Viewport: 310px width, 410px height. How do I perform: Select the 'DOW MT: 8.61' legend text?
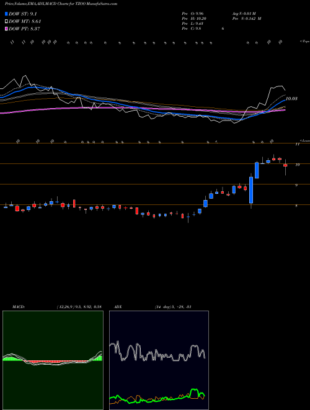[25, 22]
